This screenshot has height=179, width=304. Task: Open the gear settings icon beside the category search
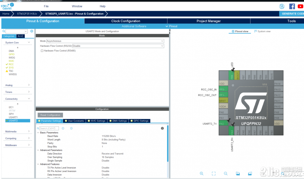(32, 31)
